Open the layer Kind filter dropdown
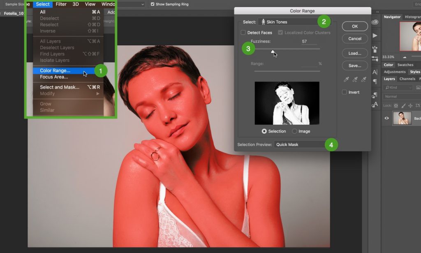 398,87
